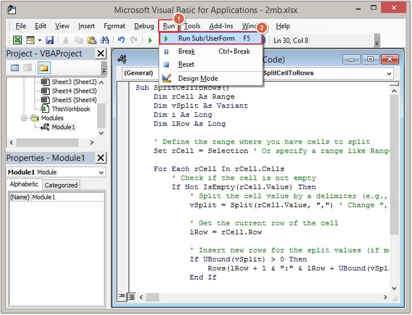Click the Find binoculars icon

pos(104,40)
